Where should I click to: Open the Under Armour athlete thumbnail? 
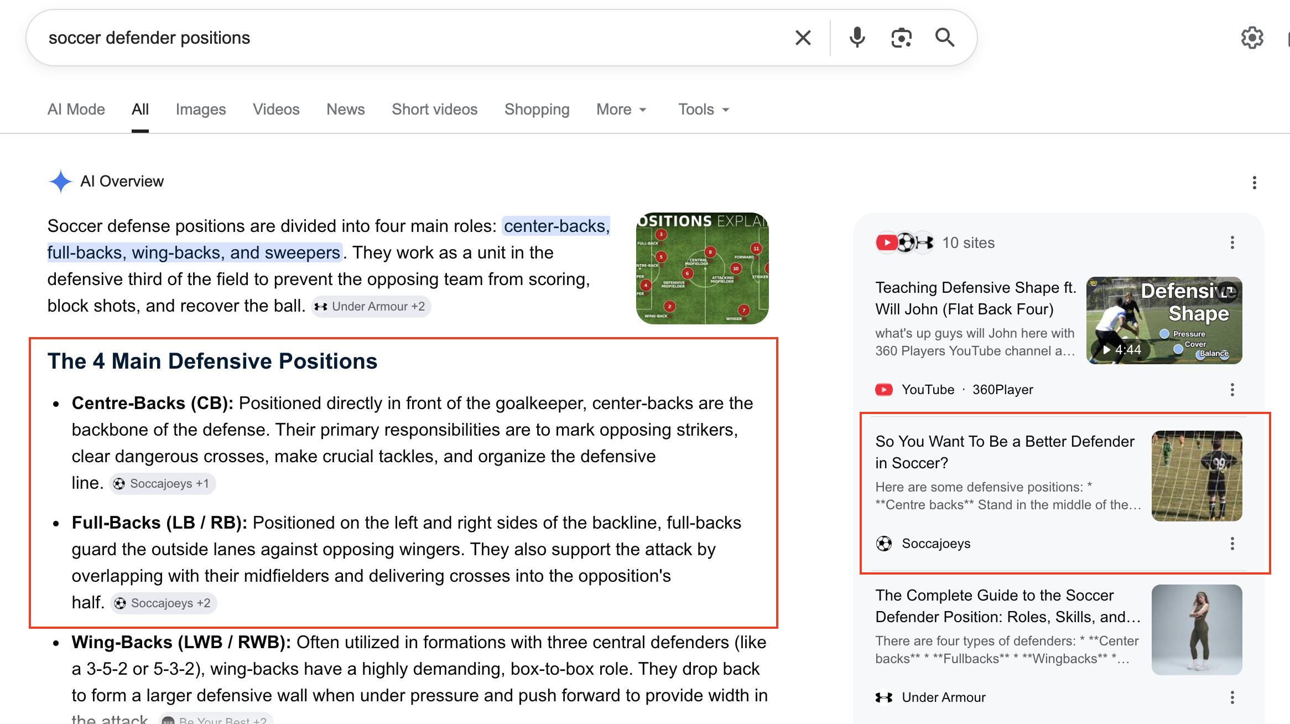[1197, 630]
